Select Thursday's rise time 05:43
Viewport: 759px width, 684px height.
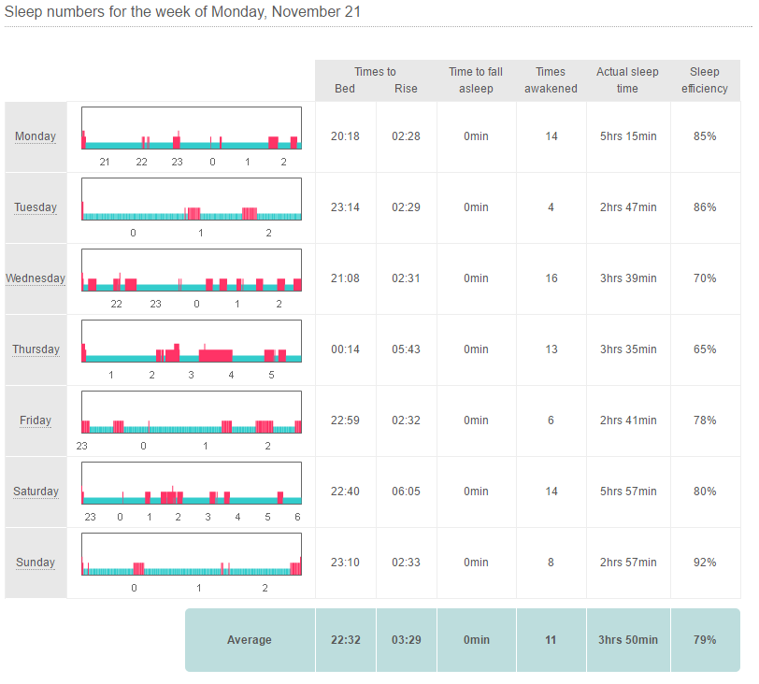pos(406,349)
